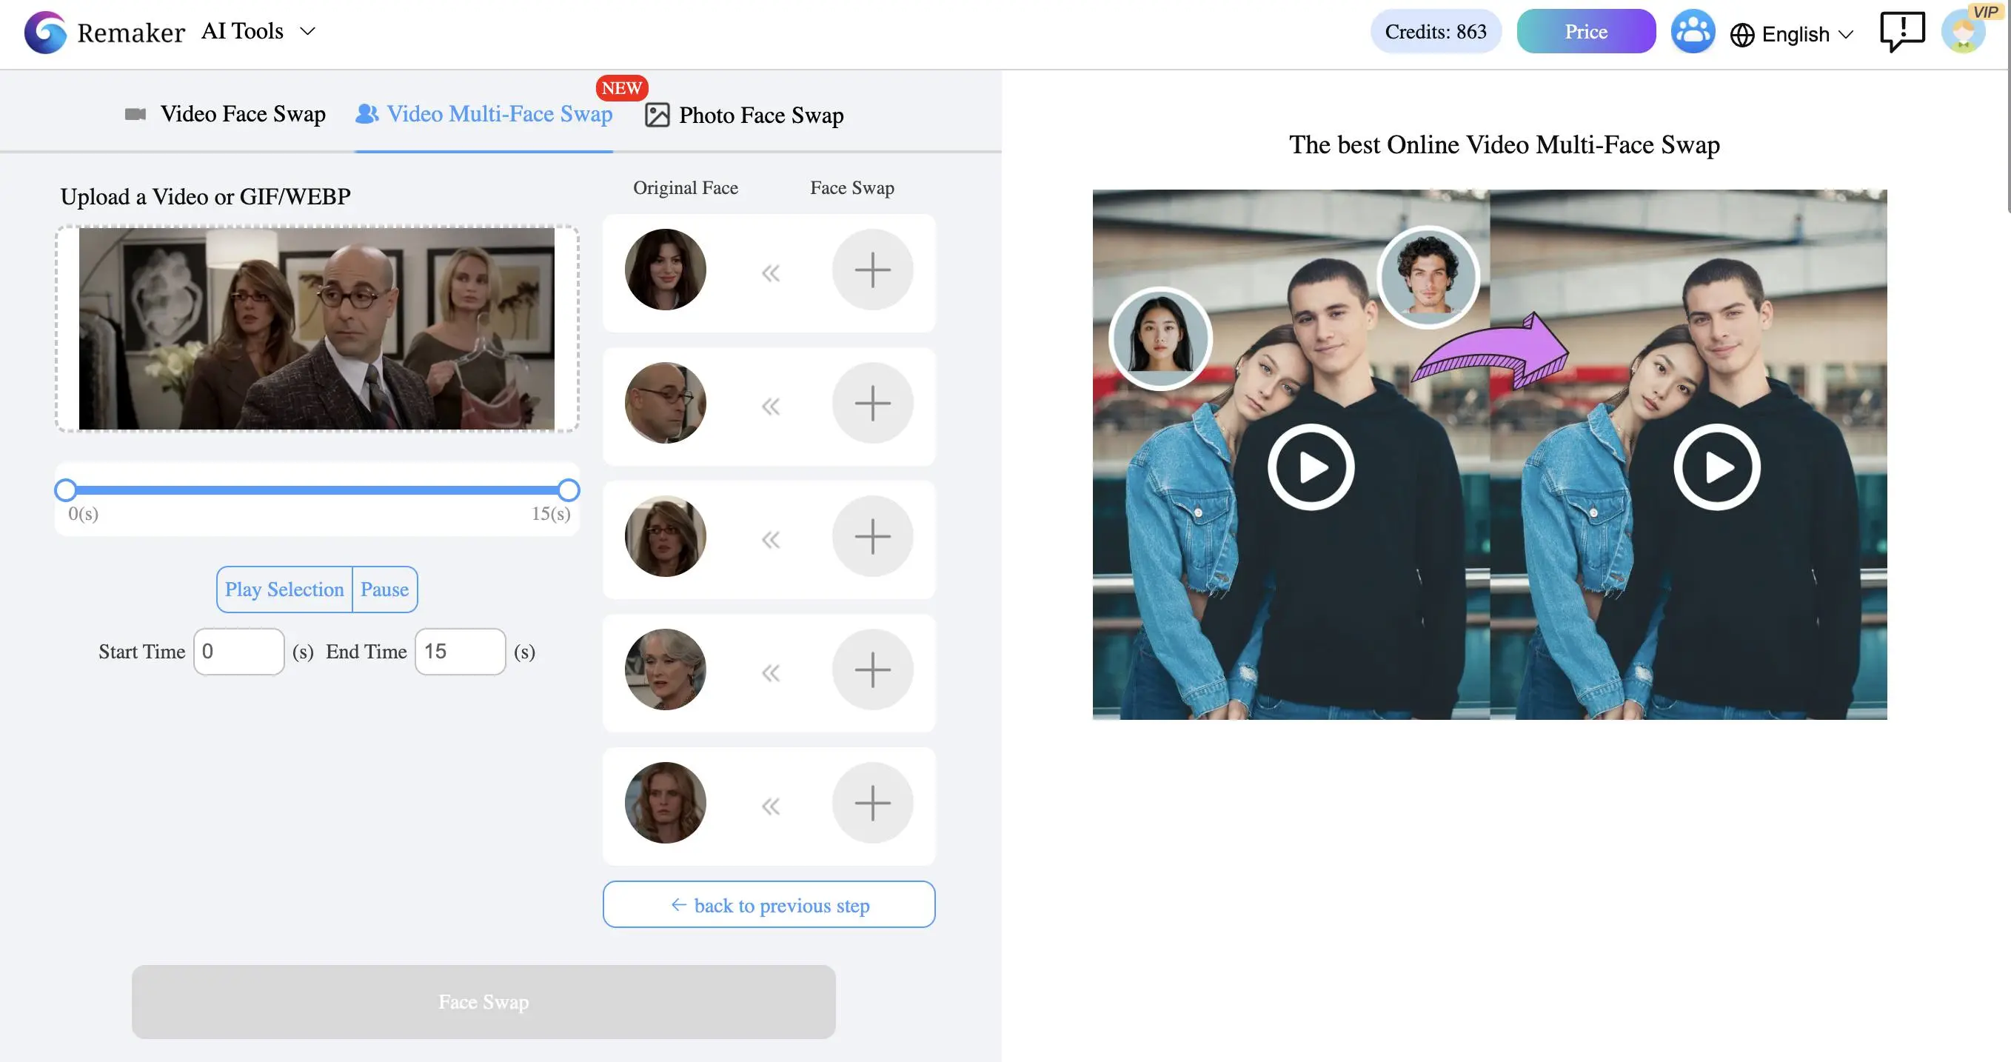This screenshot has height=1062, width=2011.
Task: Add swap face for fifth row plus icon
Action: point(873,803)
